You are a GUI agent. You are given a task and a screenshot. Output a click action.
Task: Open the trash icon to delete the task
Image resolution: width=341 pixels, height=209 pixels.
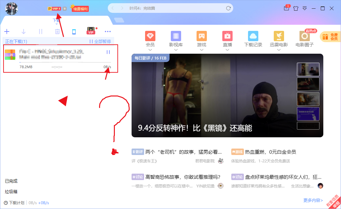tap(57, 31)
